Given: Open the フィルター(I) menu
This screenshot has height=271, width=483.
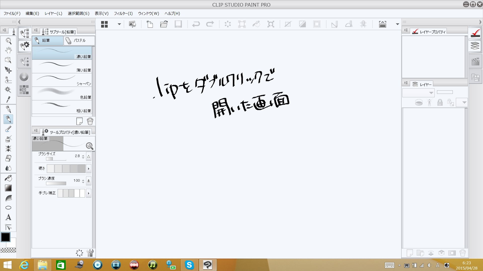Looking at the screenshot, I should 123,14.
